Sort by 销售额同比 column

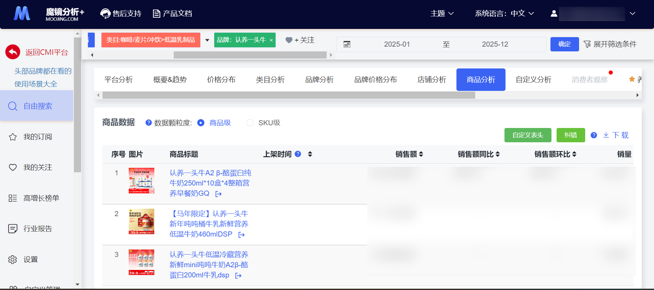point(498,154)
